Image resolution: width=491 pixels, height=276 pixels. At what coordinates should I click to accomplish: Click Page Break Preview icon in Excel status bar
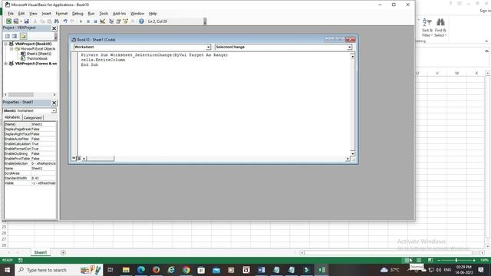tap(430, 261)
